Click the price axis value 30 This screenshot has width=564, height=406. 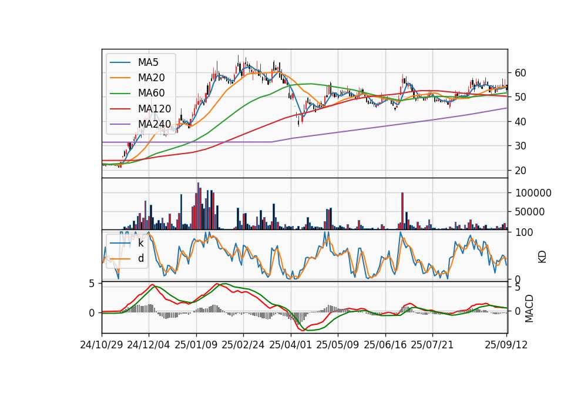521,146
